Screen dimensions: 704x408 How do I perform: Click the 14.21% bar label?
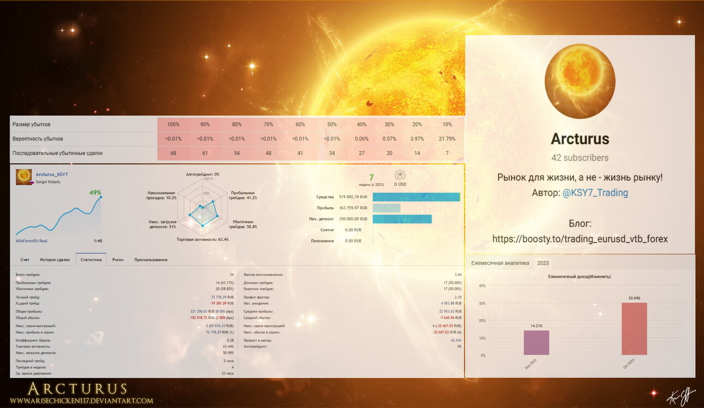point(536,326)
